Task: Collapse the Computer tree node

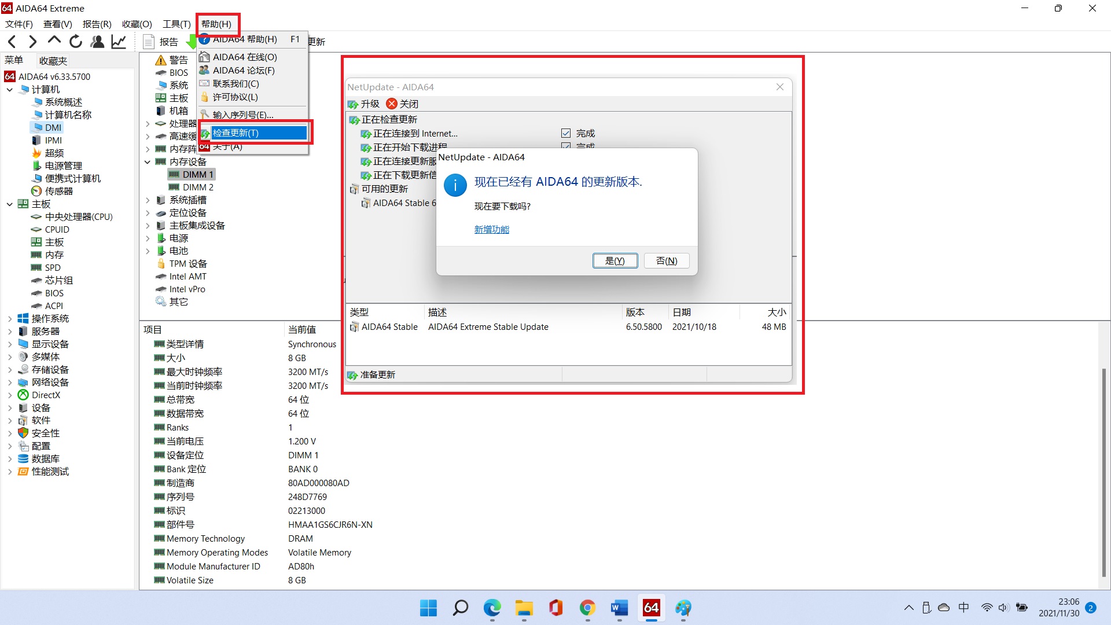Action: click(x=10, y=90)
